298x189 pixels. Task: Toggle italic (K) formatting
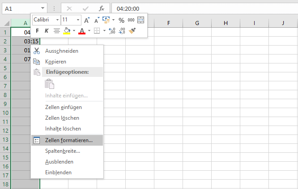point(47,30)
